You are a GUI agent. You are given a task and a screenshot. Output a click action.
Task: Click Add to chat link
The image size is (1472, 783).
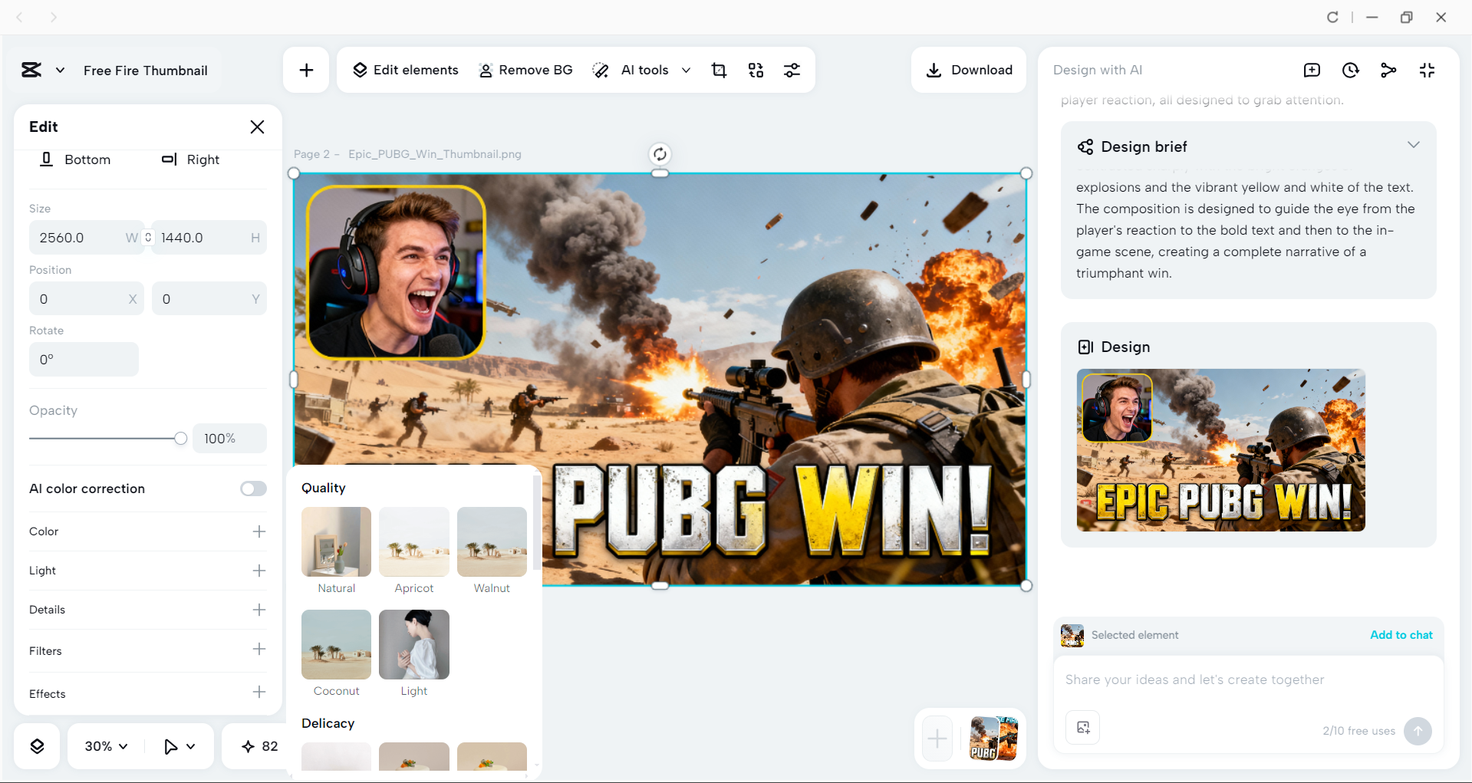click(1401, 635)
